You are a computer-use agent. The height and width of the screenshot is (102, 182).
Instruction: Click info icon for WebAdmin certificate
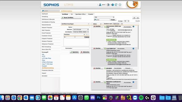point(133,82)
